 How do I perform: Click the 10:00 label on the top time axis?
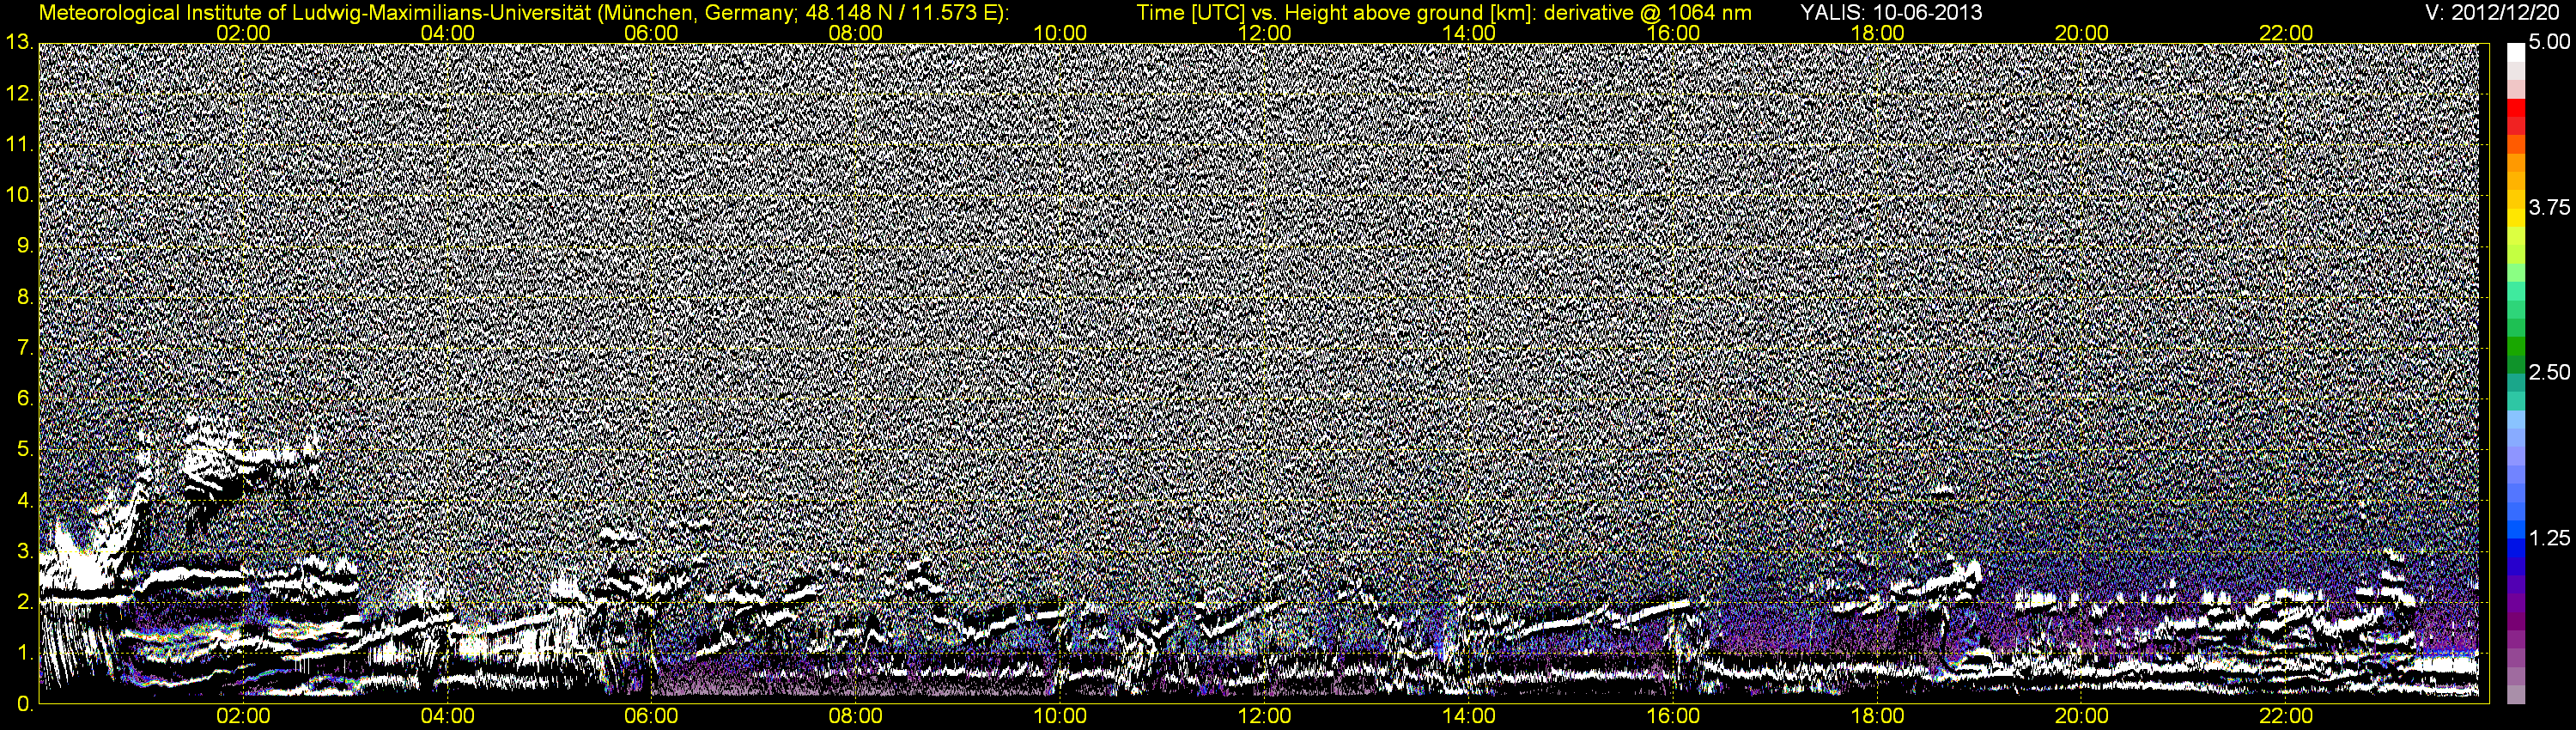(x=1060, y=33)
